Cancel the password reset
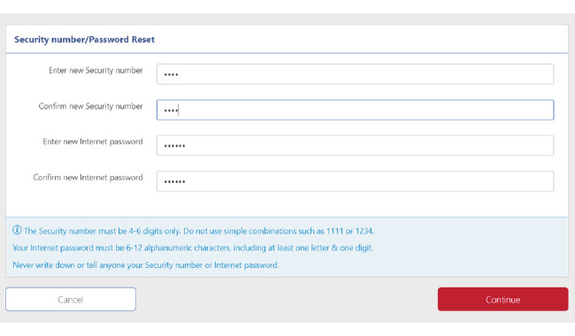Image resolution: width=575 pixels, height=336 pixels. pos(71,300)
